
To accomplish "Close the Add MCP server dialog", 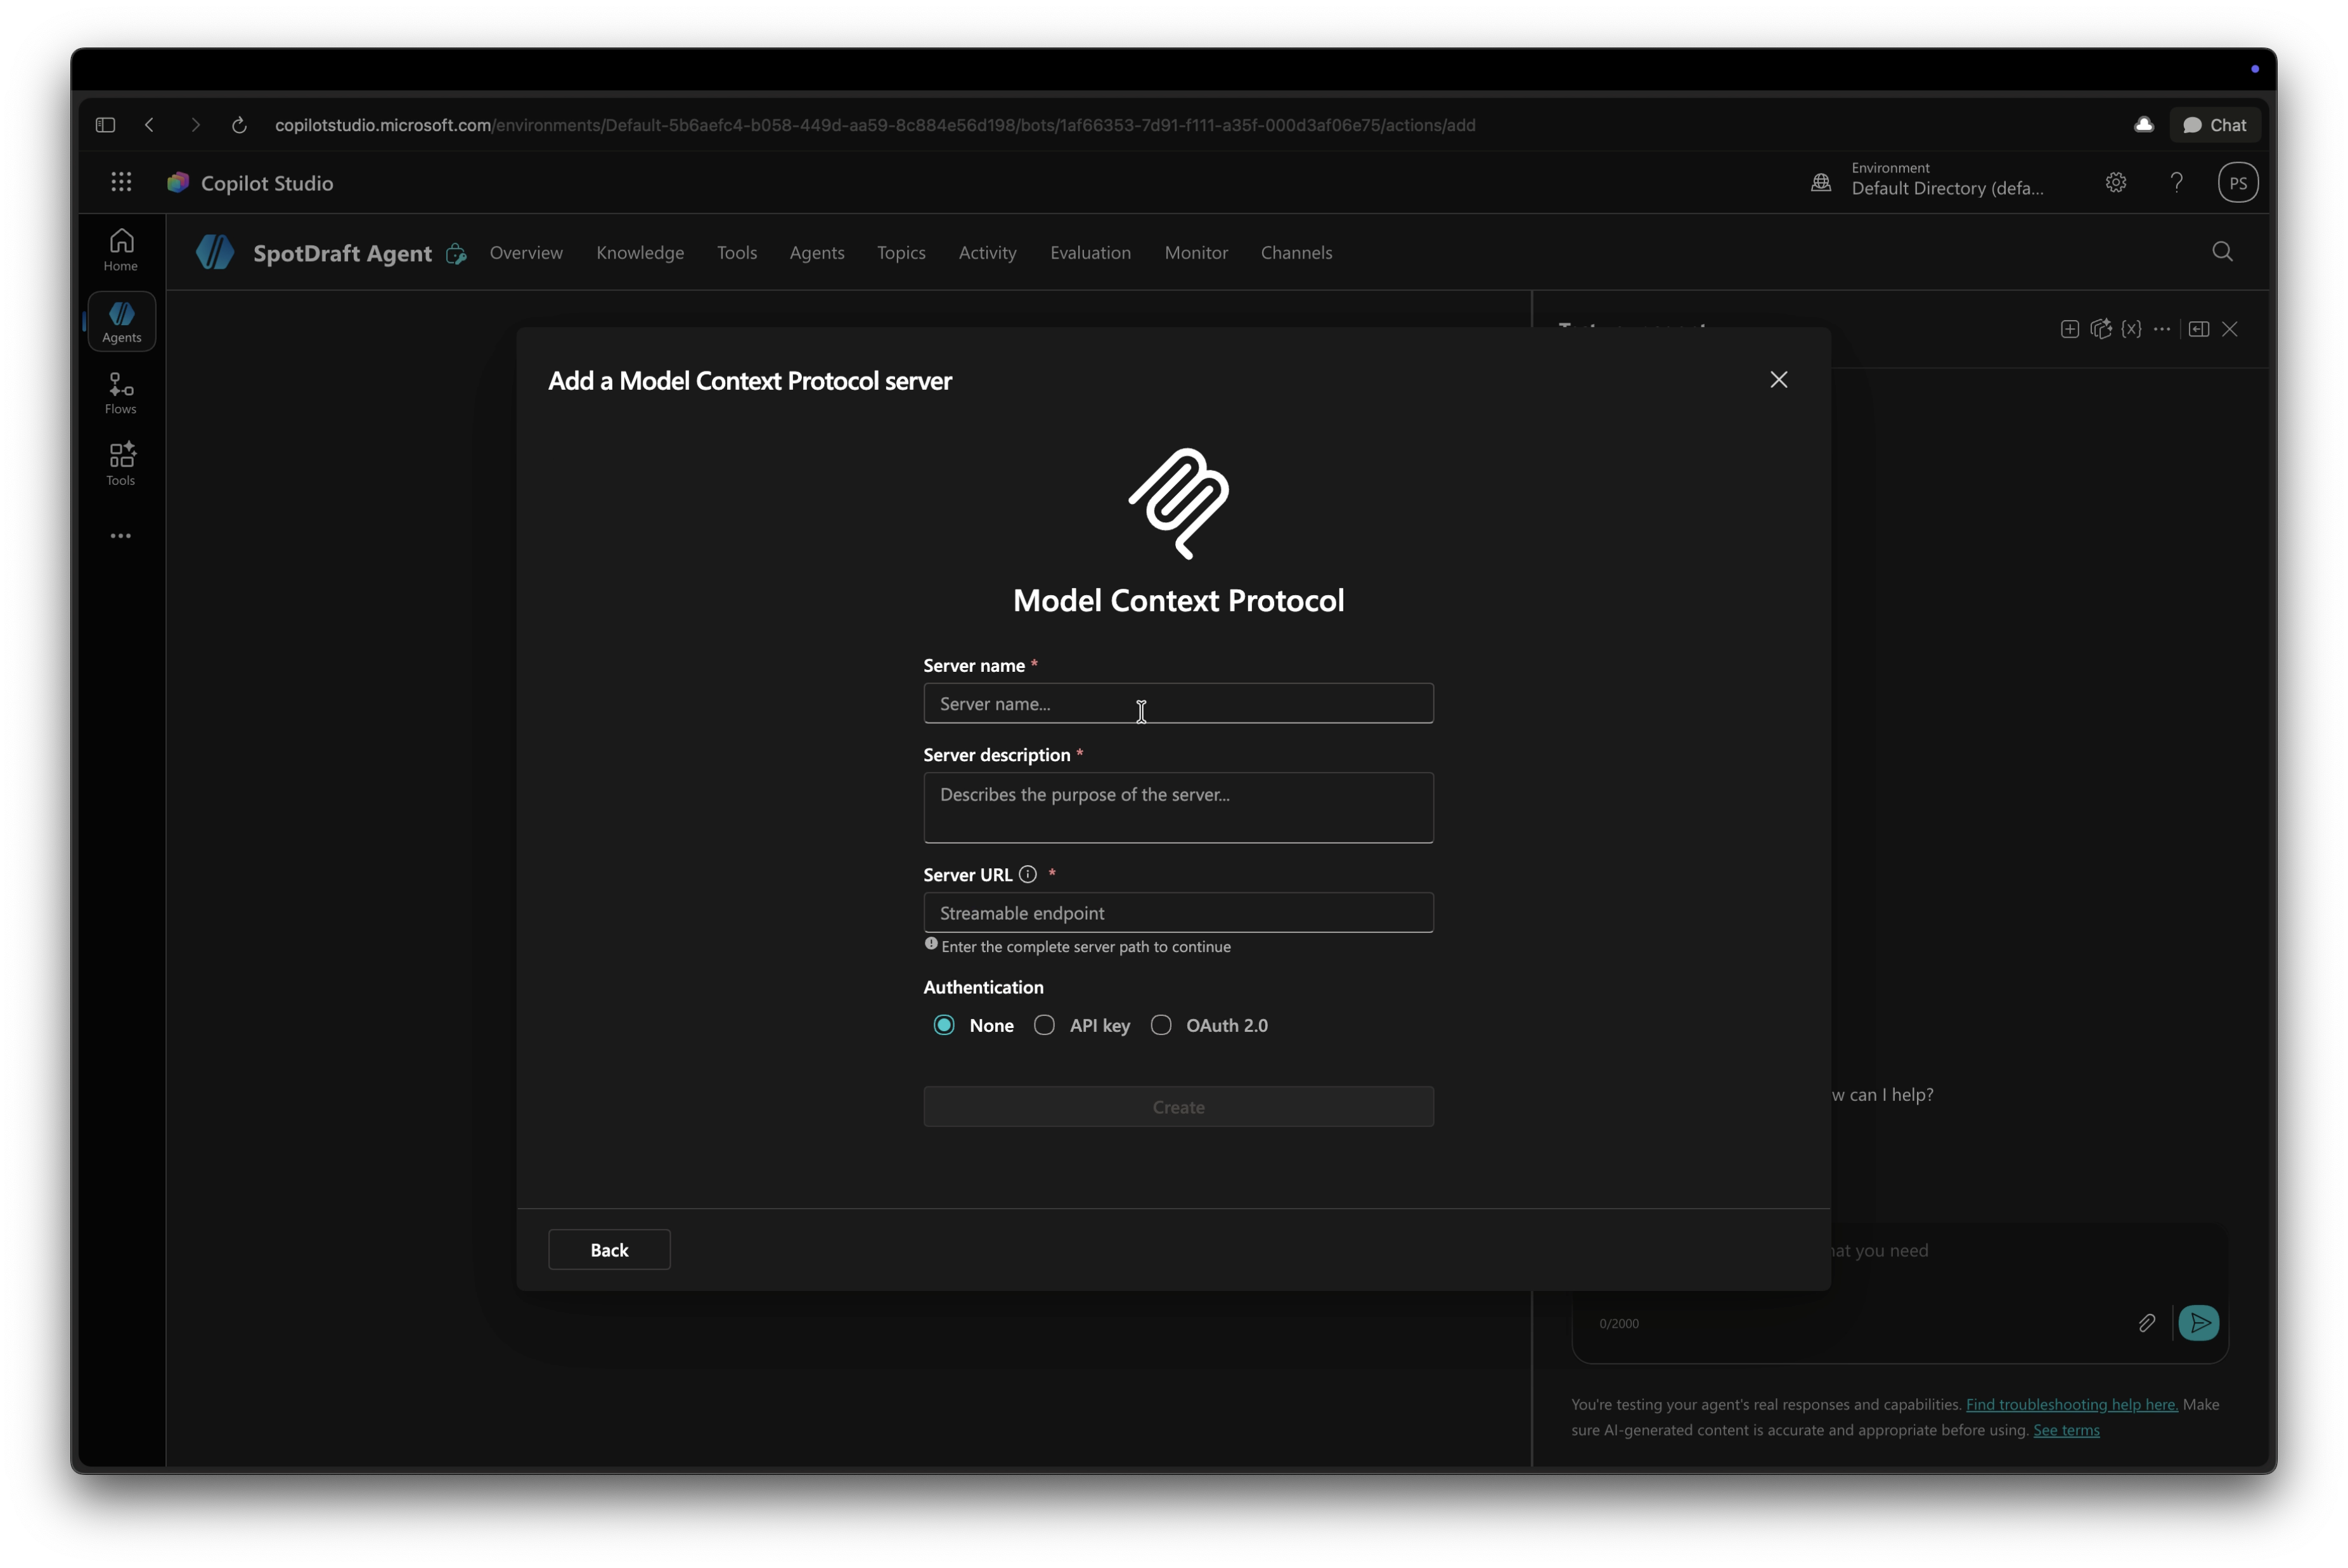I will [x=1778, y=380].
